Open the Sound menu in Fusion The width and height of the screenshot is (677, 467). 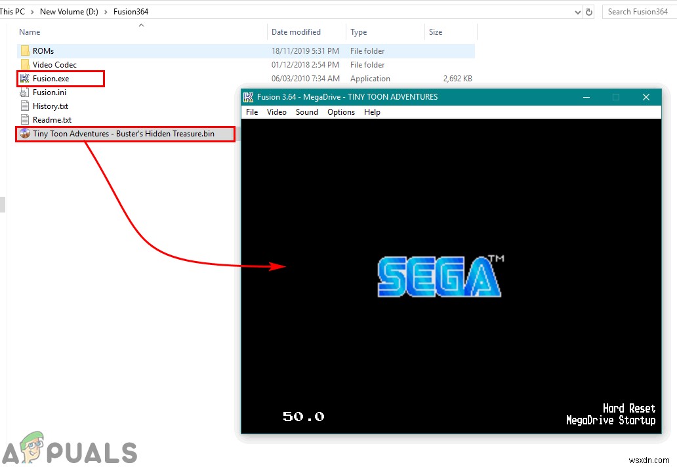pos(306,112)
